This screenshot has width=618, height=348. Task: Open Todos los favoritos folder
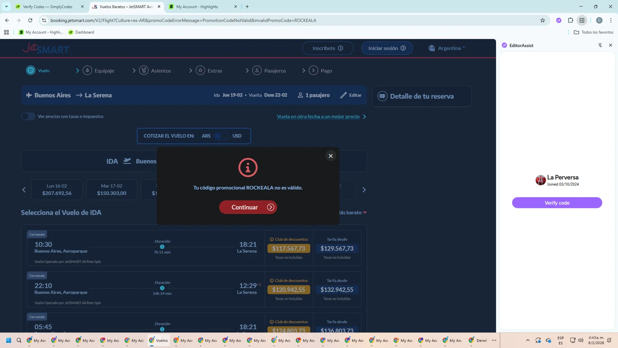click(594, 32)
